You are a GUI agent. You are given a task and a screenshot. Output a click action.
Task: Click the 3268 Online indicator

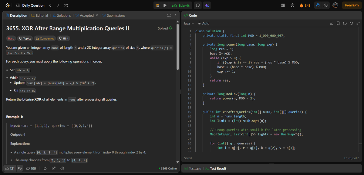click(x=168, y=168)
